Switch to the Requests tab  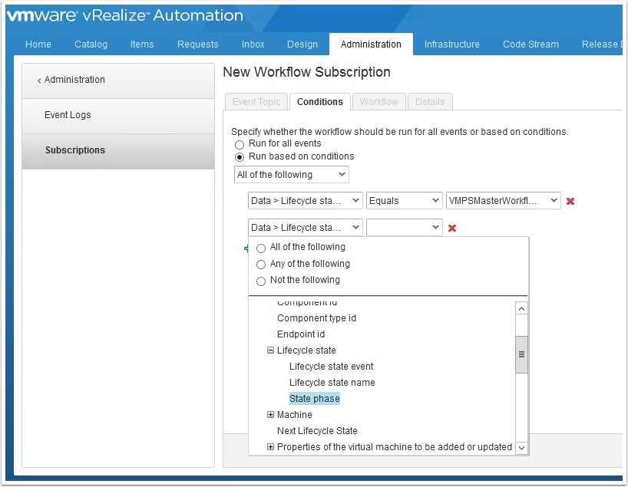coord(198,44)
